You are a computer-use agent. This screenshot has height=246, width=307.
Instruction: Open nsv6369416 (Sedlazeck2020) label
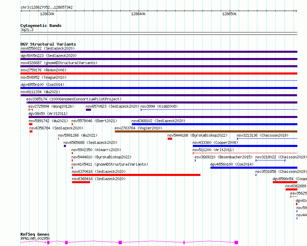tap(99, 179)
